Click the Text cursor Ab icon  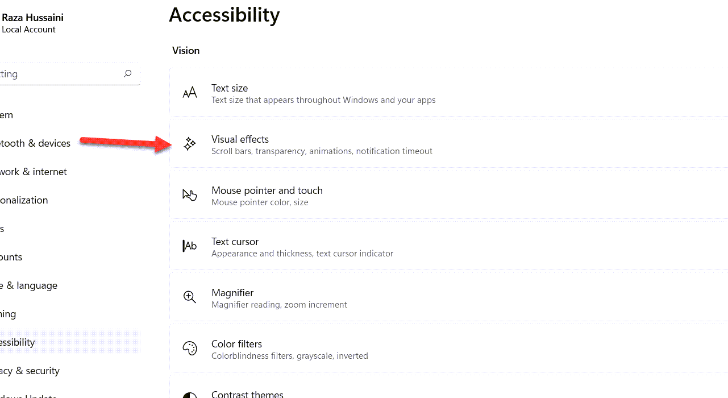tap(190, 246)
